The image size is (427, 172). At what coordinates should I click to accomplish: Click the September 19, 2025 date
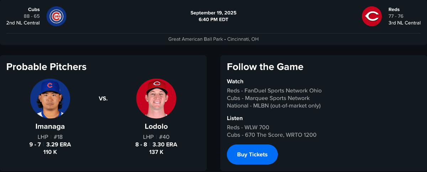[x=213, y=13]
